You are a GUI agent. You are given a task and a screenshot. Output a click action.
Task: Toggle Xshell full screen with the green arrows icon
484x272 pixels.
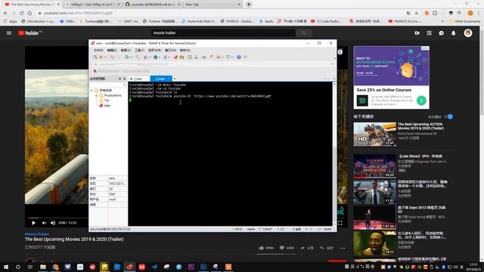point(190,57)
